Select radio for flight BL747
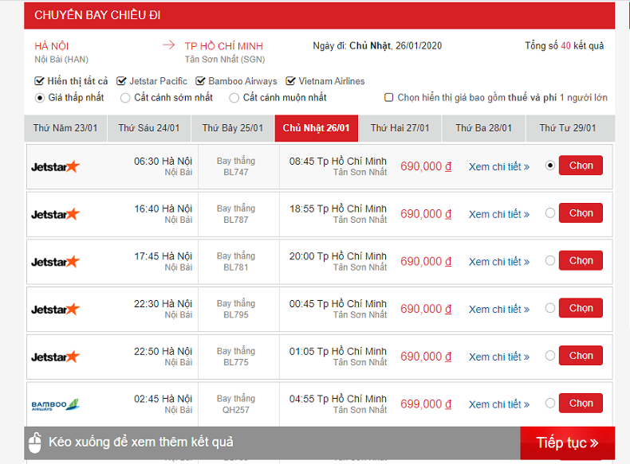The image size is (630, 464). pos(550,166)
